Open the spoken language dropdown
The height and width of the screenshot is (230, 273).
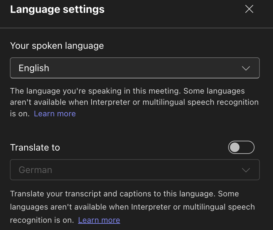tap(135, 68)
